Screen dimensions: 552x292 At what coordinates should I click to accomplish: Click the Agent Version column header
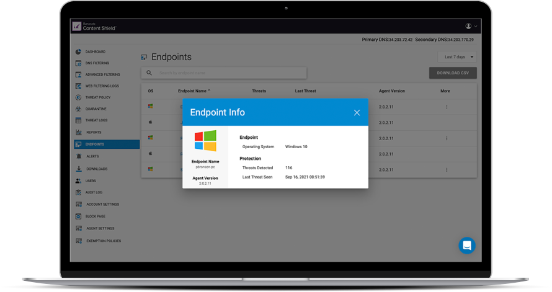392,91
